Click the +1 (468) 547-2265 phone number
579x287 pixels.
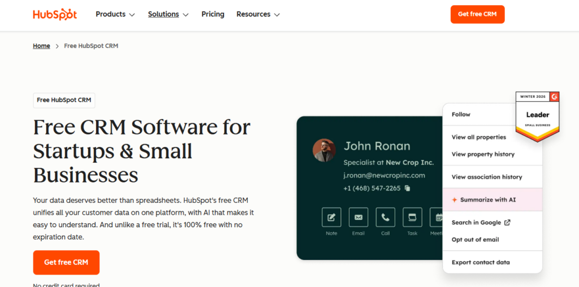(372, 189)
